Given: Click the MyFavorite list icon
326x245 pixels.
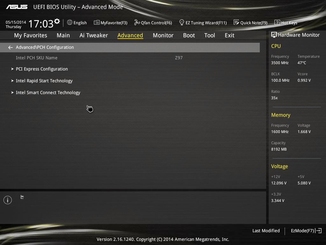Looking at the screenshot, I should point(97,23).
